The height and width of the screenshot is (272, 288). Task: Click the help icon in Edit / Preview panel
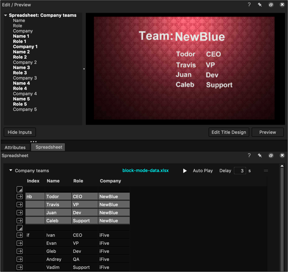tap(249, 4)
